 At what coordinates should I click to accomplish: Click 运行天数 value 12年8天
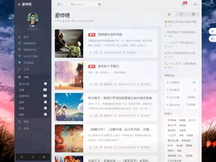(191, 97)
